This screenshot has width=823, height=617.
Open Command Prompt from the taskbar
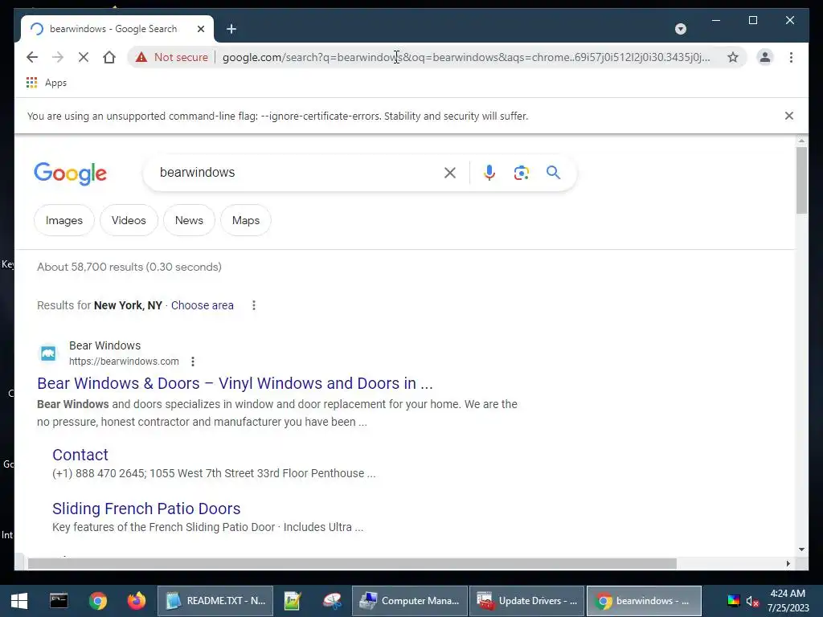[58, 601]
